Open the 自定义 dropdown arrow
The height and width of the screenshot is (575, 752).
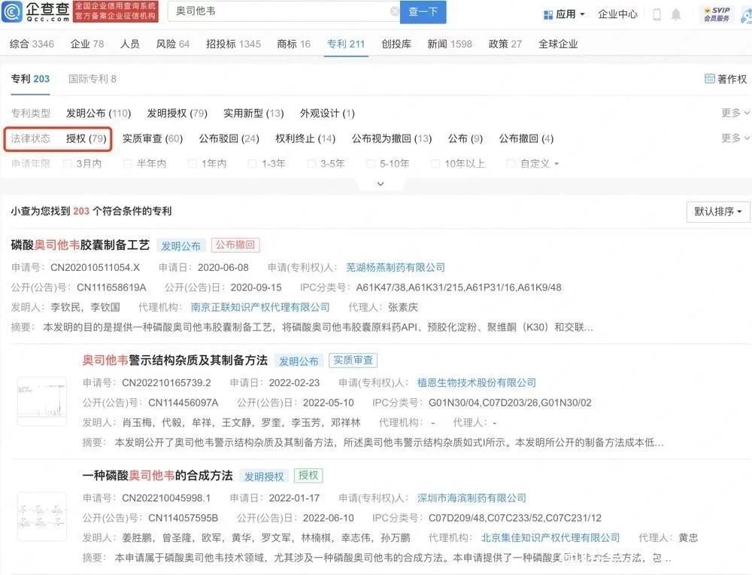556,164
